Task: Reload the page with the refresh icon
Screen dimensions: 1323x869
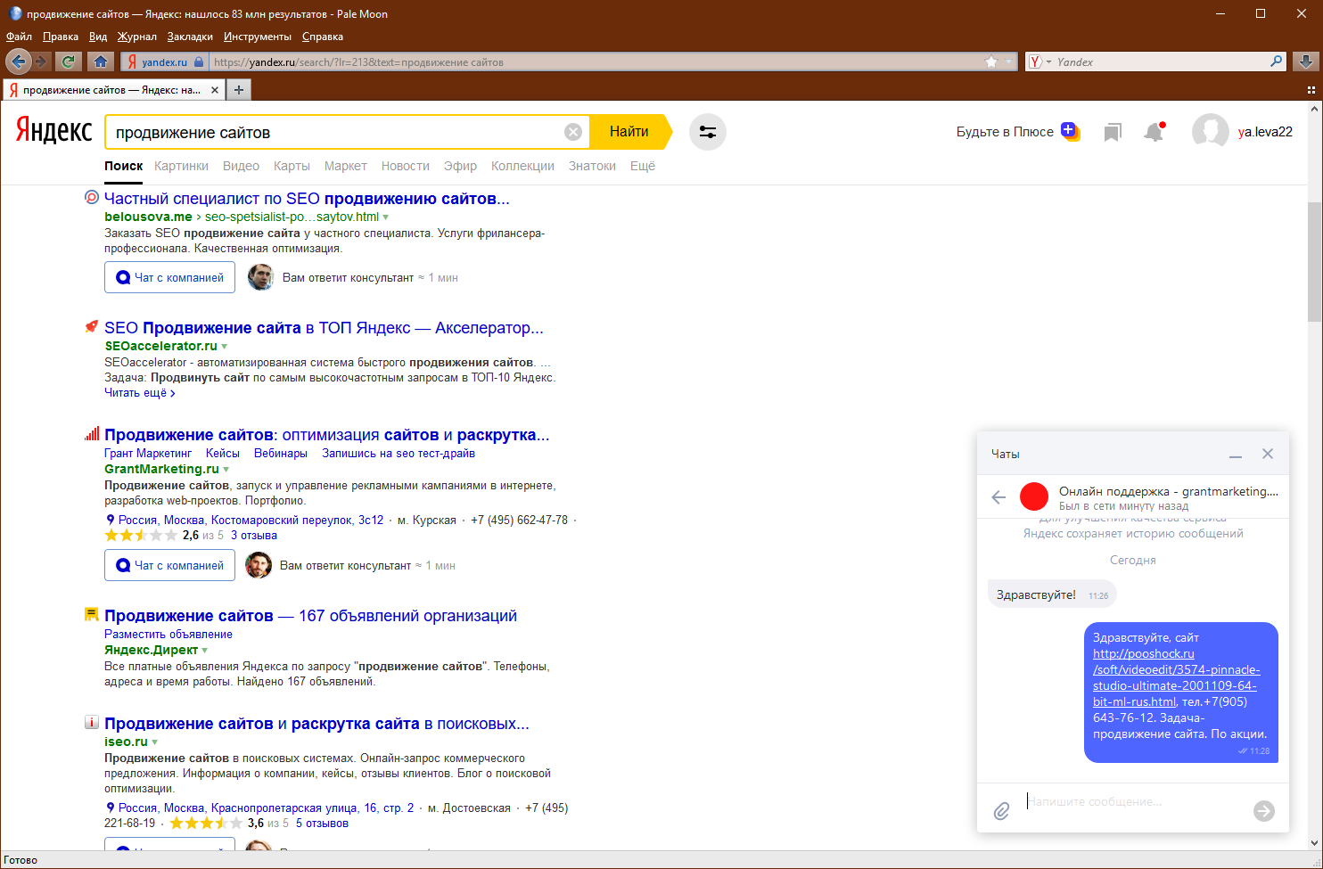Action: [68, 61]
